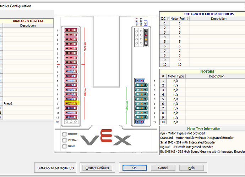245x177 pixels.
Task: Select row number 9 in MOTORS table
Action: [163, 118]
